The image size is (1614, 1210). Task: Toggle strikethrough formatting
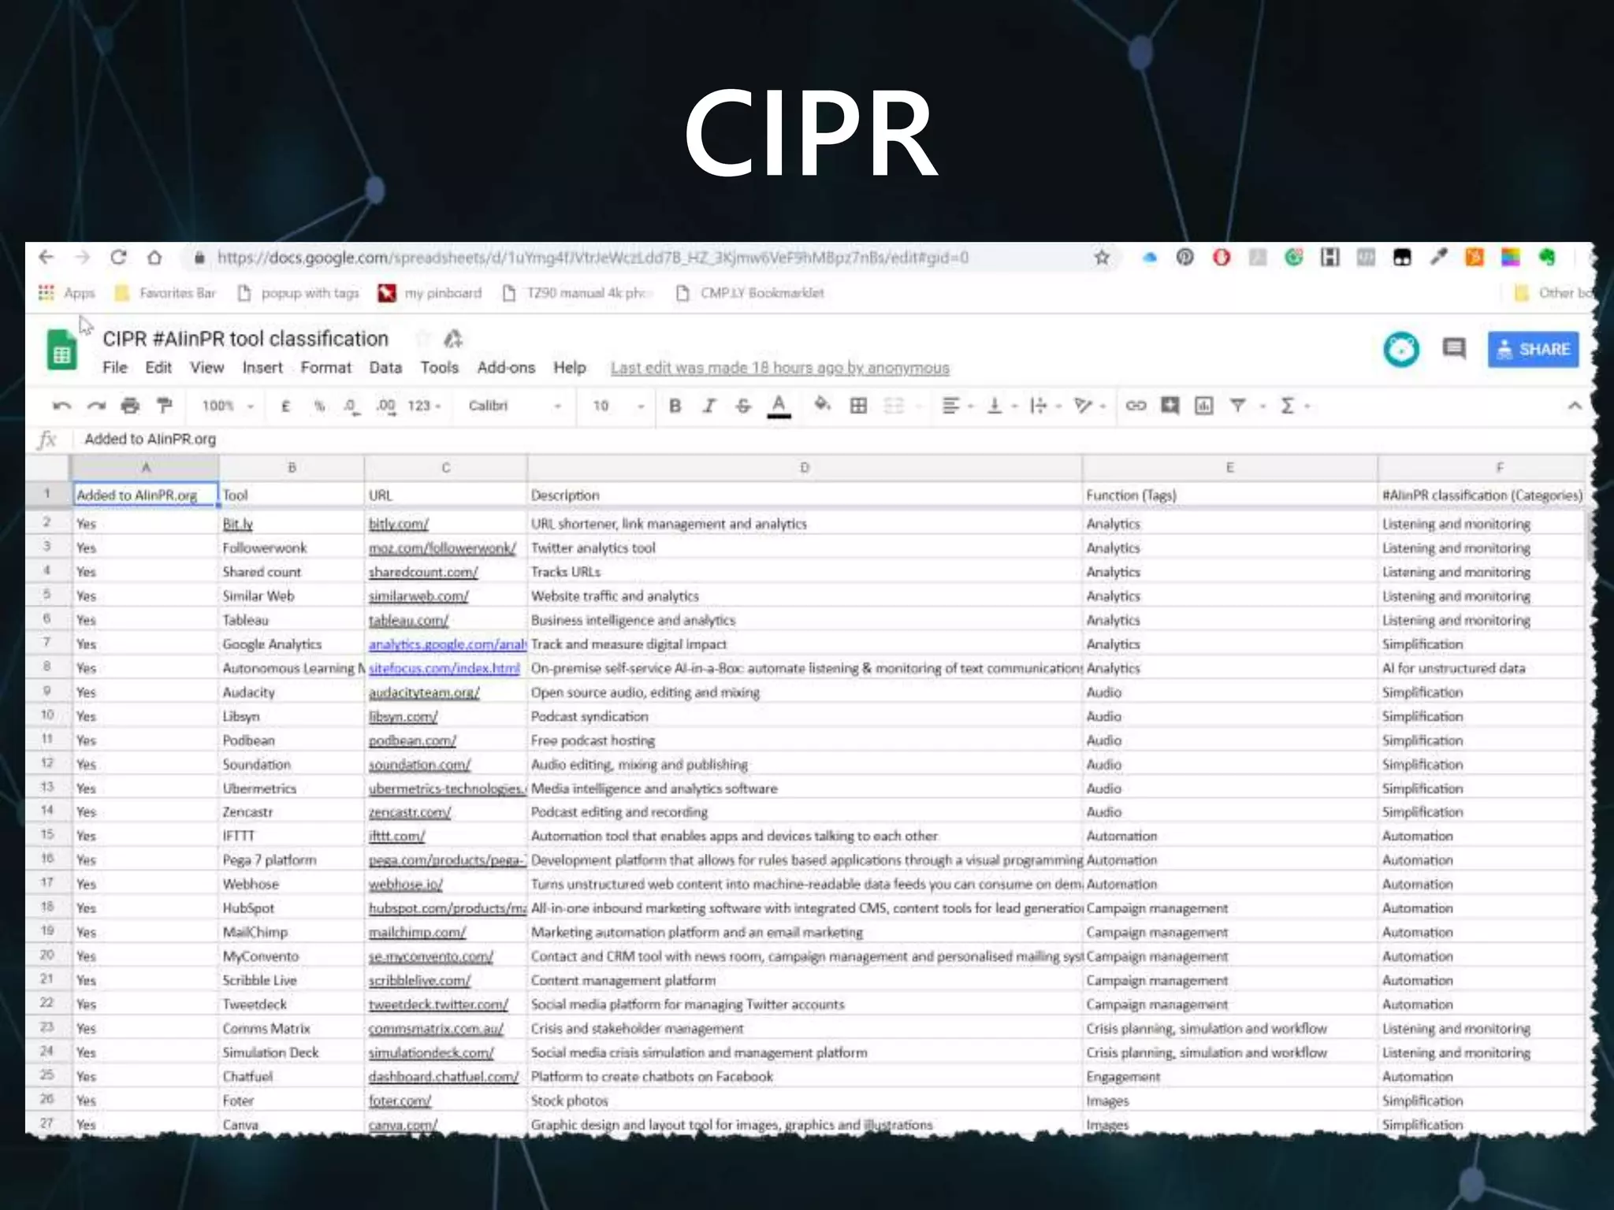(743, 406)
